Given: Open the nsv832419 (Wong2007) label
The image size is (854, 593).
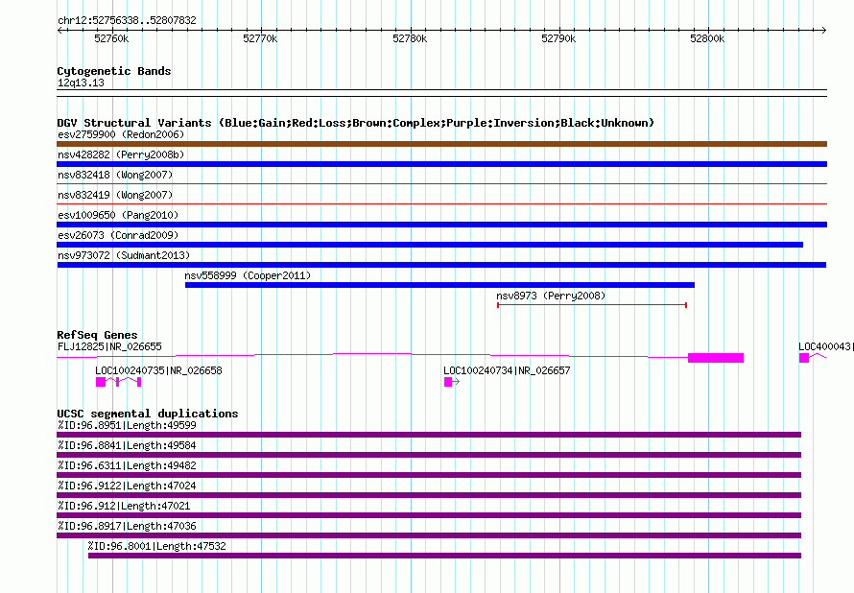Looking at the screenshot, I should (115, 195).
